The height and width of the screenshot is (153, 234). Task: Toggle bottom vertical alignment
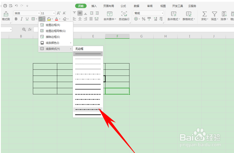click(x=85, y=13)
